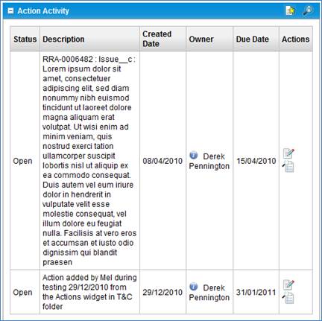Image resolution: width=322 pixels, height=321 pixels.
Task: Select the due date 31/01/2011 cell
Action: click(256, 293)
